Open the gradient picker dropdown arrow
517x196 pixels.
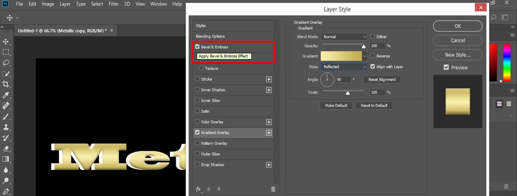(365, 56)
